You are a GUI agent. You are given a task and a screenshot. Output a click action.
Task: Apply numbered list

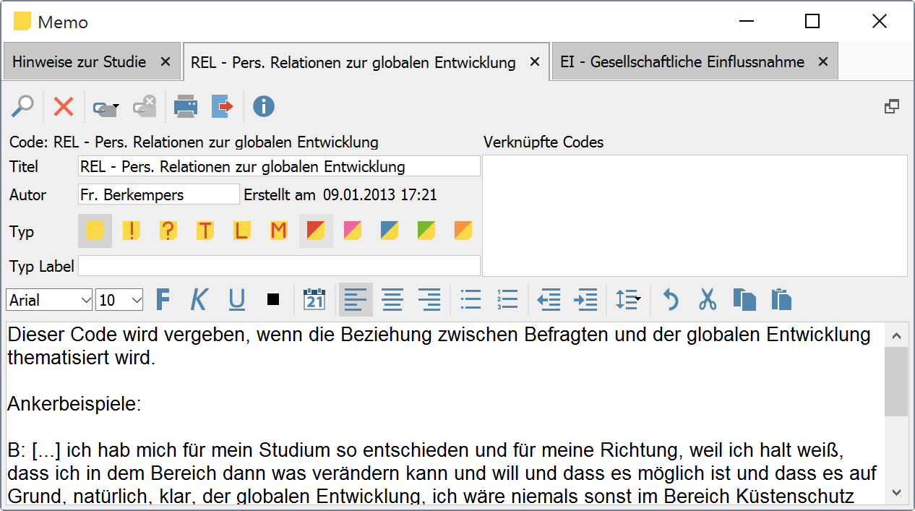(x=507, y=299)
